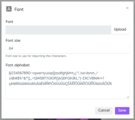Grab the text area resize handle
The width and height of the screenshot is (135, 120).
coord(128,97)
